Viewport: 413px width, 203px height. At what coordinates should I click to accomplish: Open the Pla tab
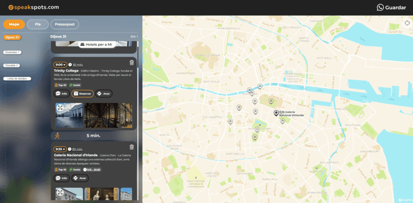coord(38,24)
